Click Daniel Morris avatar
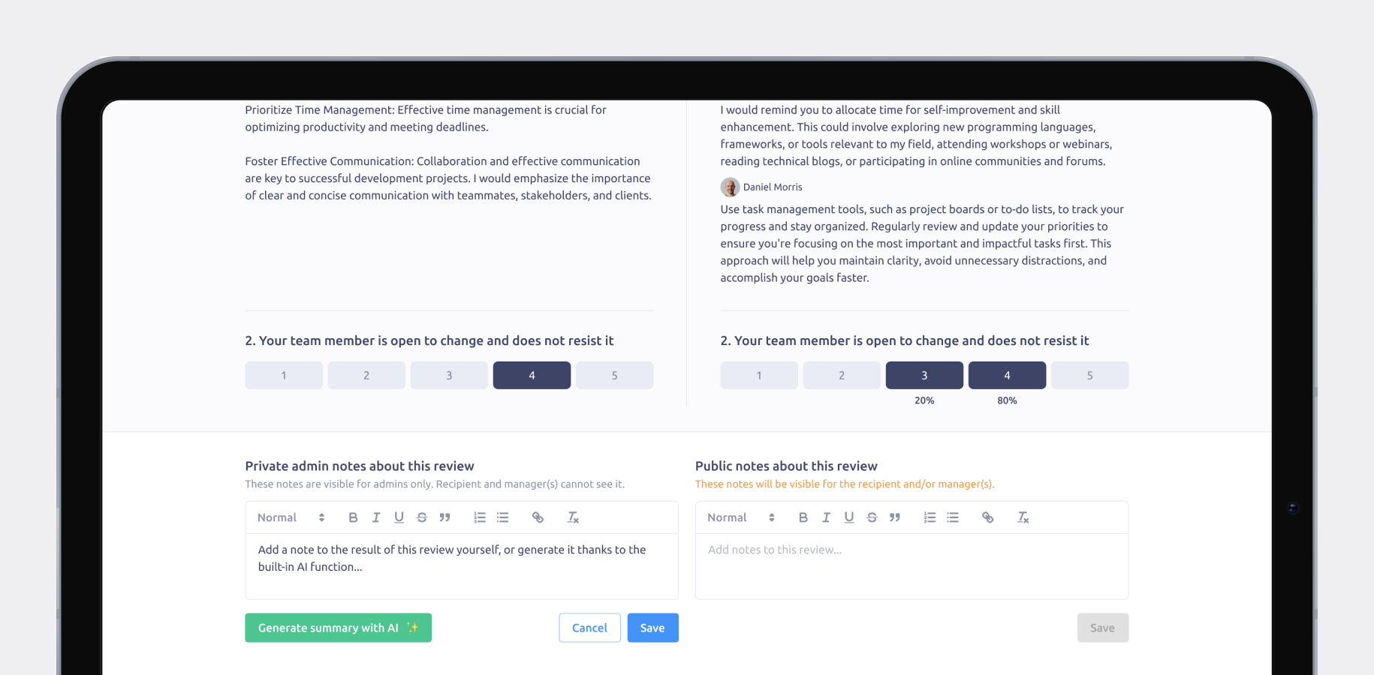Image resolution: width=1374 pixels, height=675 pixels. tap(730, 187)
